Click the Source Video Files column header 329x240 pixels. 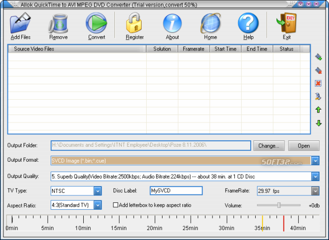tap(77, 49)
